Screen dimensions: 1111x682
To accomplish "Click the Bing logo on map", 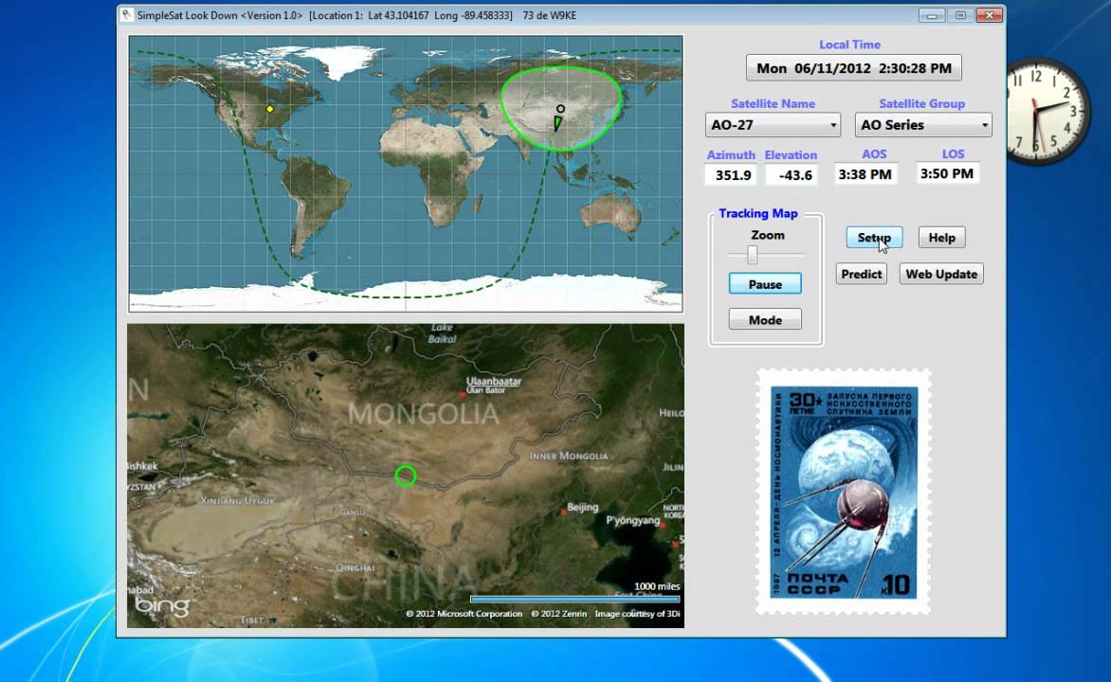I will pos(162,606).
